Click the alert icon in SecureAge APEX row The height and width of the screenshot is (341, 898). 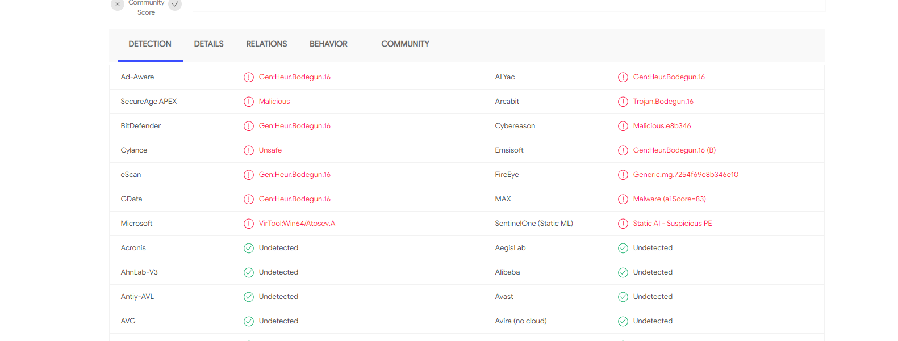point(249,102)
